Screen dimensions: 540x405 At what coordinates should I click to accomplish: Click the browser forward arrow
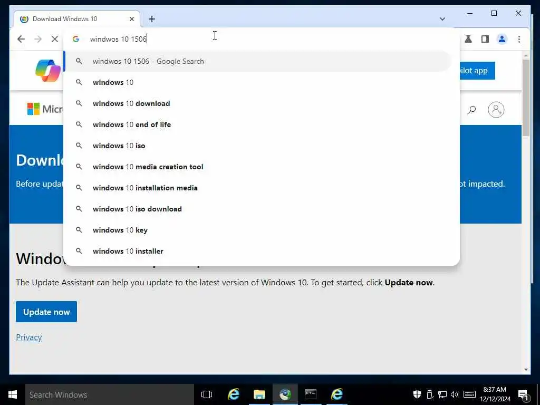tap(38, 39)
